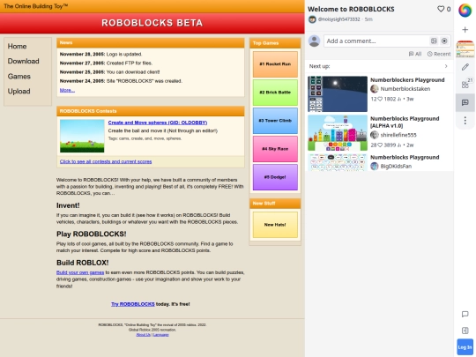The image size is (476, 357).
Task: Open Languages footer link
Action: click(x=160, y=335)
